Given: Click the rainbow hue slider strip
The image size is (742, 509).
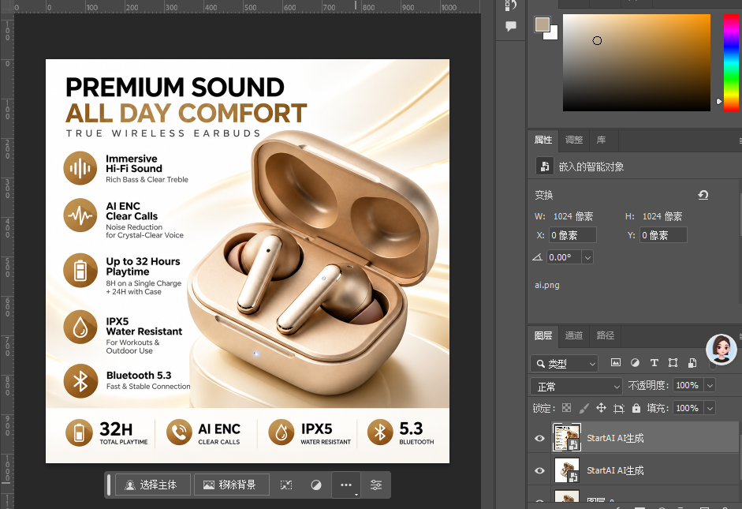Looking at the screenshot, I should [x=731, y=62].
